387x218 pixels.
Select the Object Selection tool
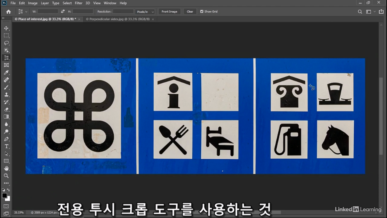coord(6,50)
